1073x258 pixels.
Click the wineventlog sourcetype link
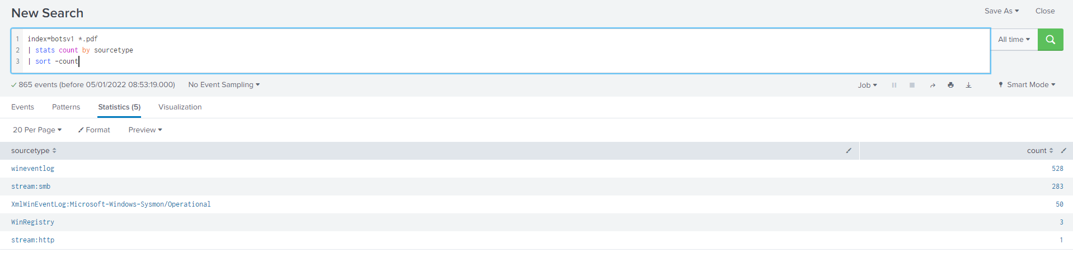[32, 169]
